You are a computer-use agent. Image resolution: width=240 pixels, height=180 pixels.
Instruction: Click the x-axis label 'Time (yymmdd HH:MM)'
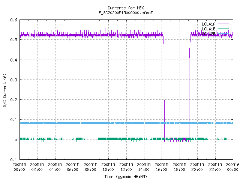click(x=126, y=177)
